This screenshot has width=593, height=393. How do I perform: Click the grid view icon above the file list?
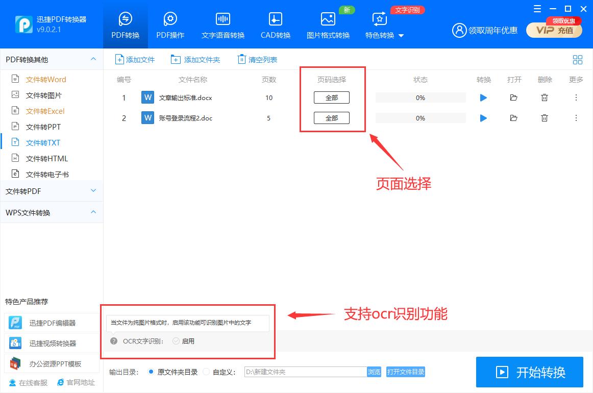coord(578,59)
